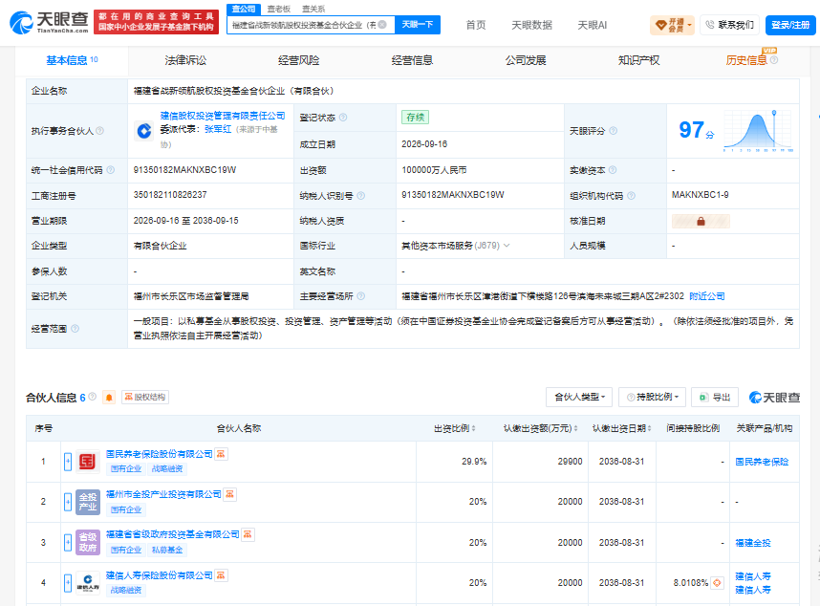Open the help icon beside 历史信息 tab
820x606 pixels.
pyautogui.click(x=774, y=60)
